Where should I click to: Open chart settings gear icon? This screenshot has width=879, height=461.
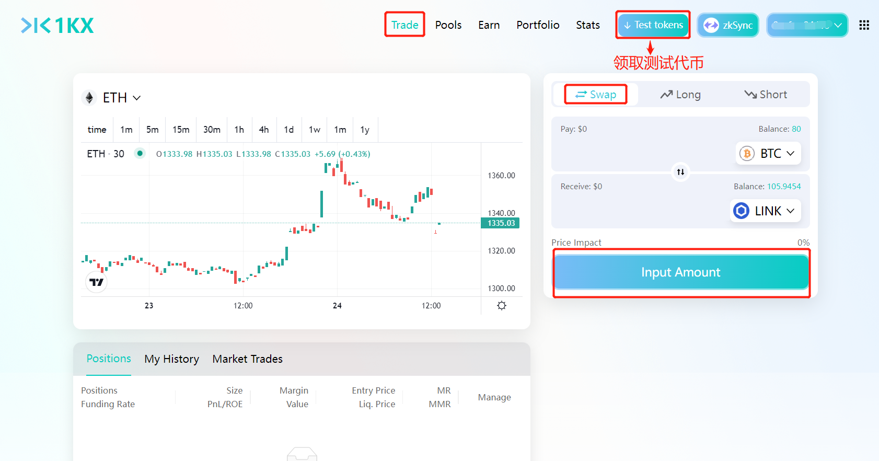coord(502,306)
